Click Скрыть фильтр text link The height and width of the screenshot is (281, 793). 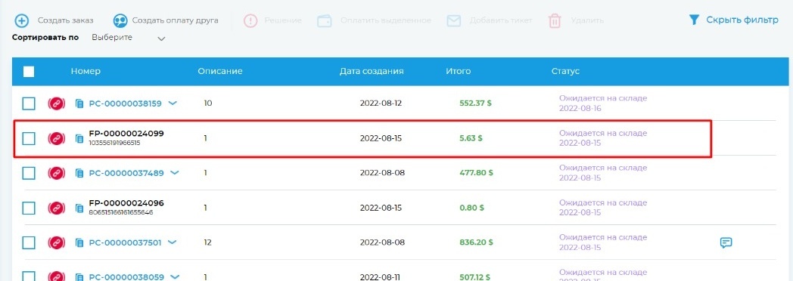pos(742,20)
